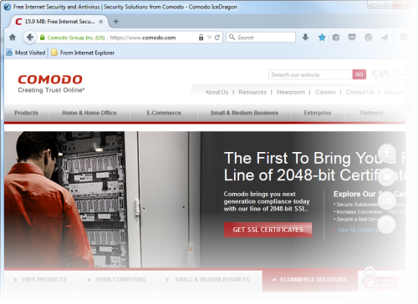Image resolution: width=418 pixels, height=304 pixels.
Task: Expand the Free Products section
Action: pos(40,280)
